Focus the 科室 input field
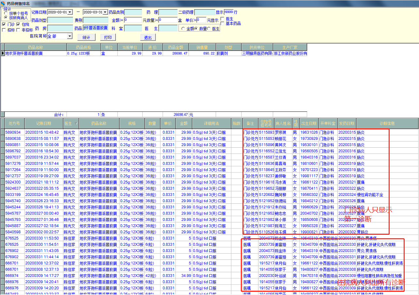Viewport: 419px width, 295px height. coord(133,28)
